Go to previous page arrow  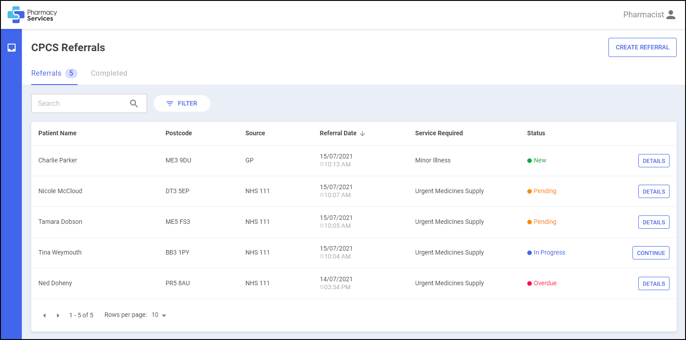44,316
